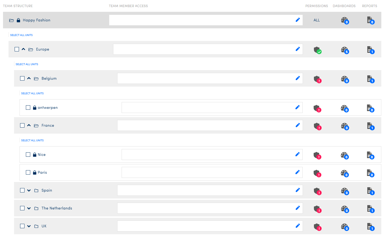Click Select All Units under France
The width and height of the screenshot is (386, 237).
coord(32,140)
